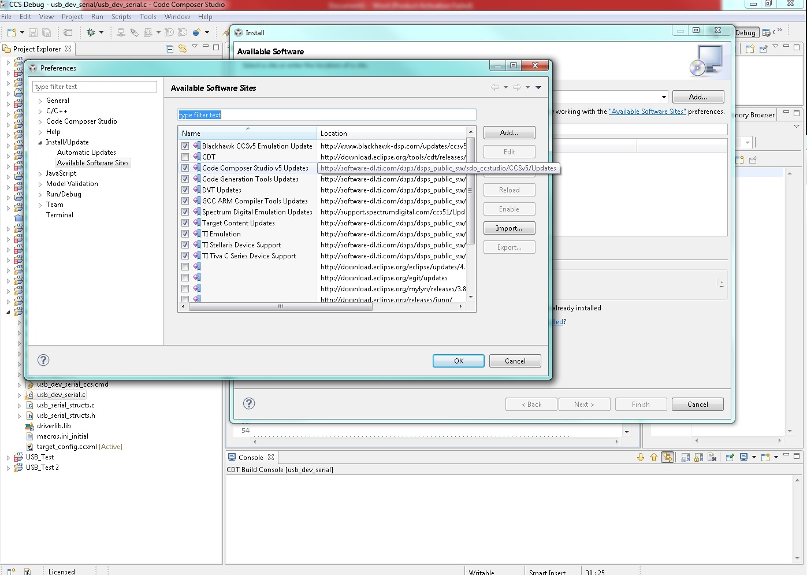Image resolution: width=807 pixels, height=575 pixels.
Task: Uncheck Code Composer Studio v5 Updates checkbox
Action: 185,168
